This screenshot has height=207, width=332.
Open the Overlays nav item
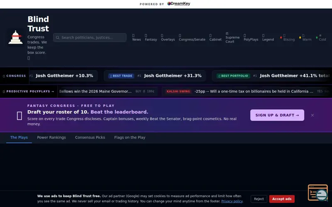(168, 38)
